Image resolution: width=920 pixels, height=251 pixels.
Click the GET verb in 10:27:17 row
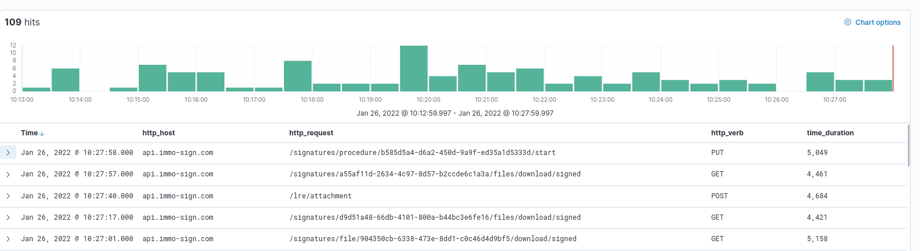[x=717, y=217]
